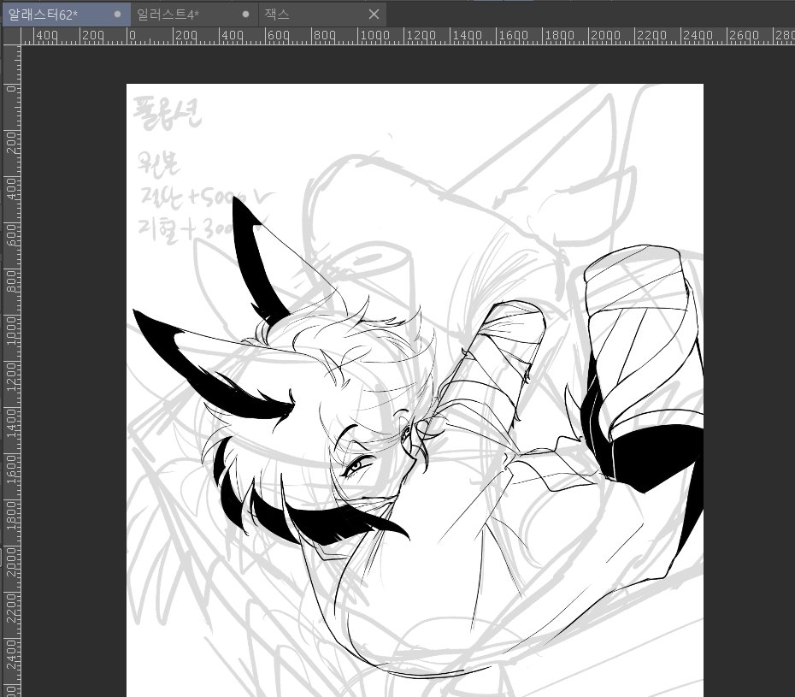Switch to the 일러스트4* canvas tab
Viewport: 795px width, 697px height.
pos(195,15)
